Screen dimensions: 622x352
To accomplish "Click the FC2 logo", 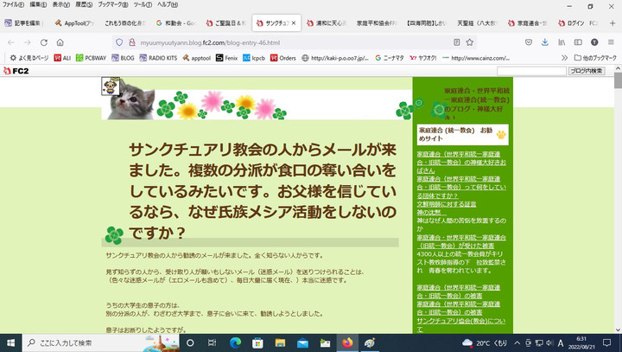I will click(x=15, y=70).
